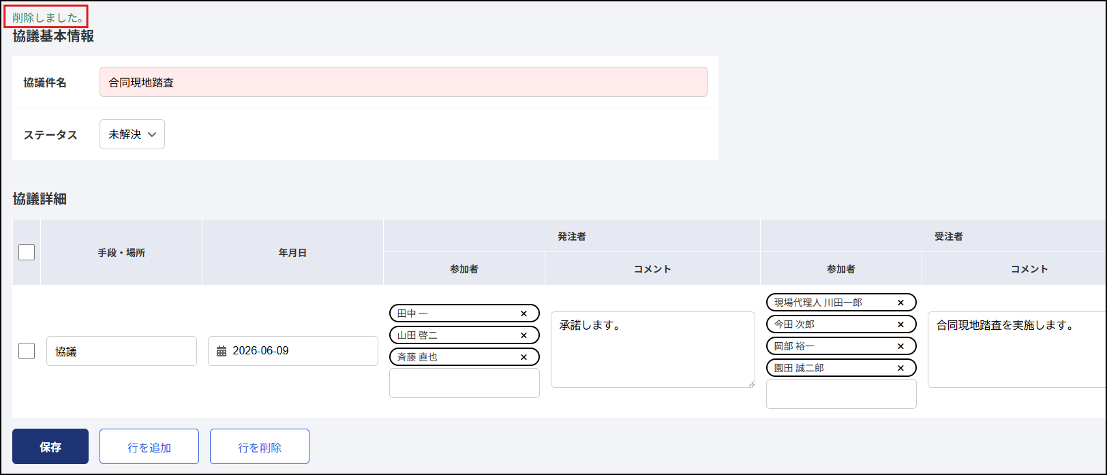This screenshot has width=1107, height=475.
Task: Toggle select-all checkbox in table header
Action: [x=27, y=252]
